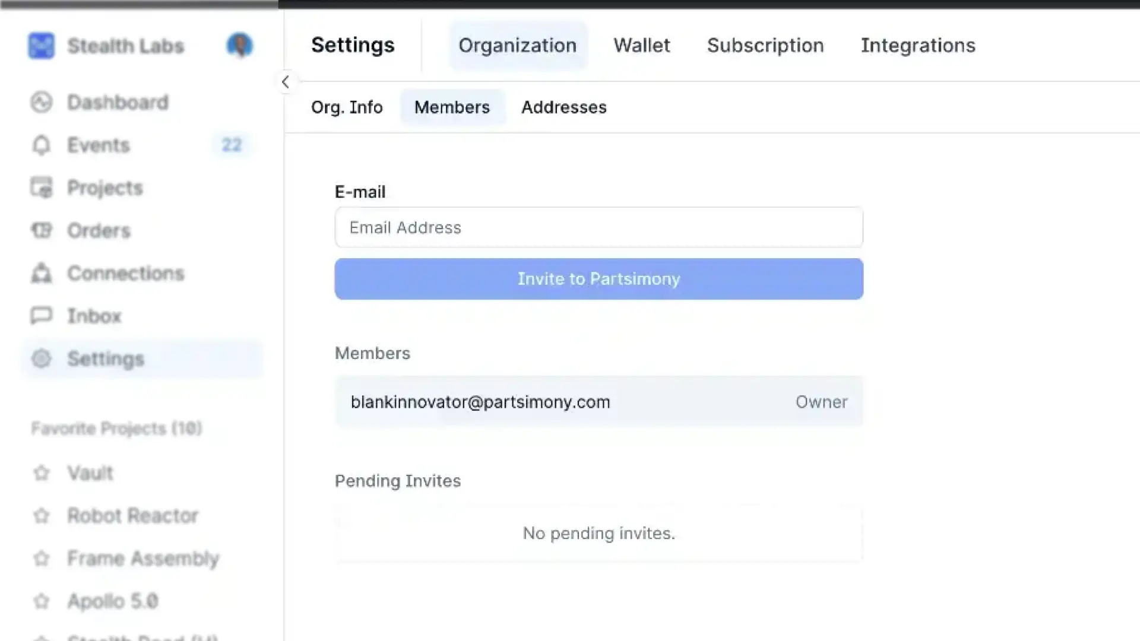Click the Owner role label
The height and width of the screenshot is (641, 1140).
(822, 402)
